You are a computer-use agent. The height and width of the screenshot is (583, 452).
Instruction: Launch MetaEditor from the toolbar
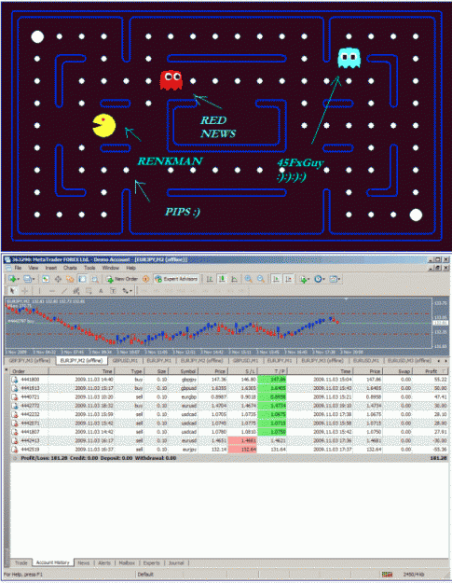pos(146,279)
